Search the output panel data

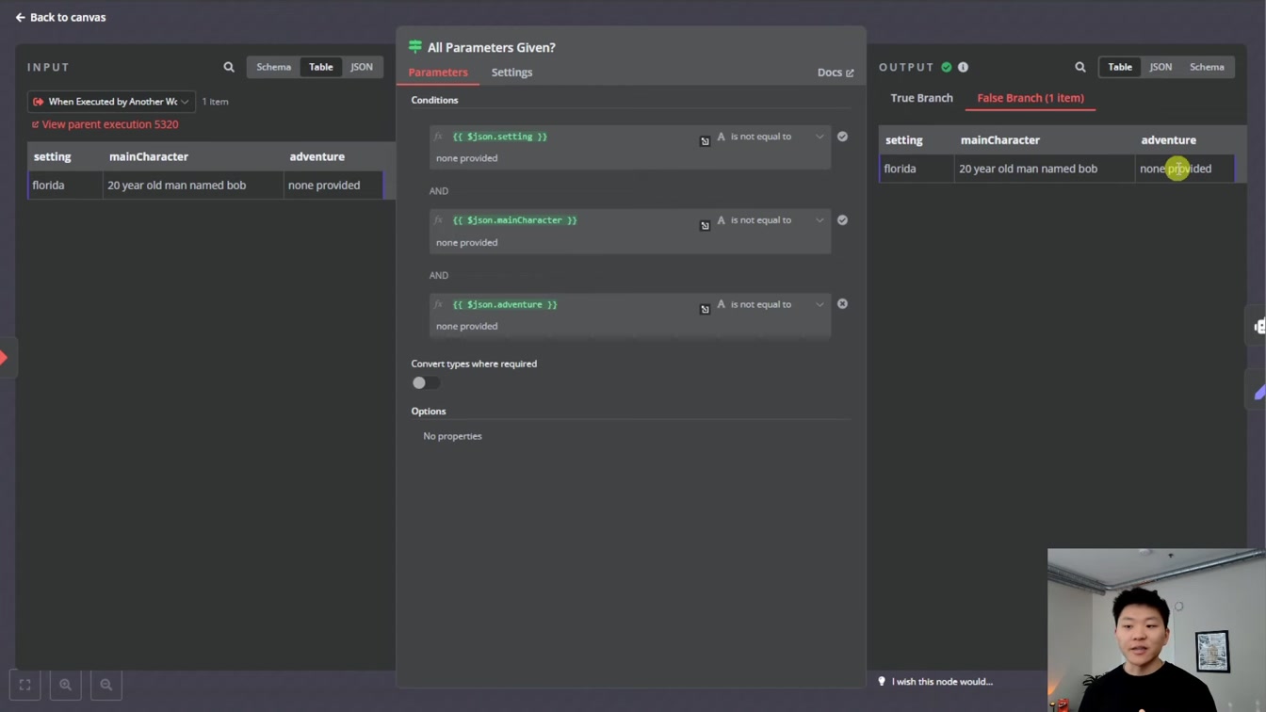coord(1080,67)
